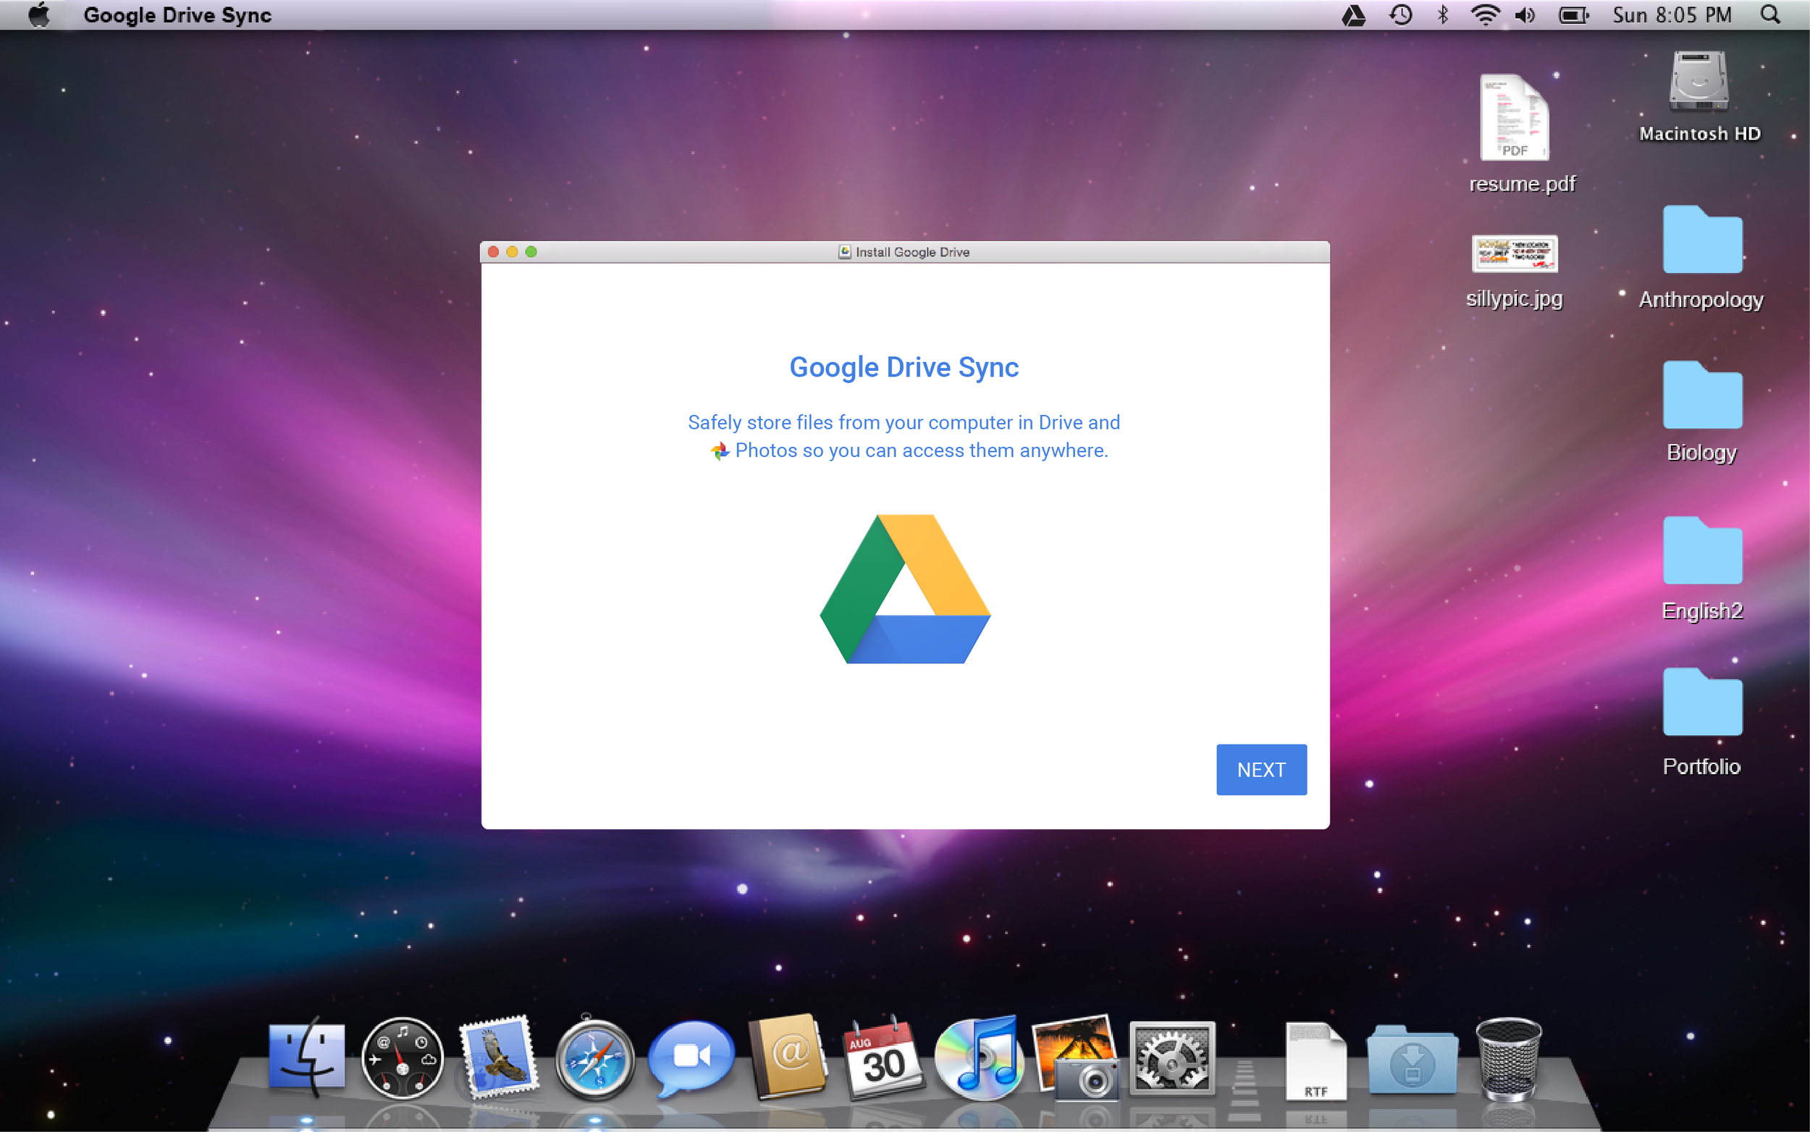The width and height of the screenshot is (1810, 1132).
Task: Click the clock Sun 8:05 PM
Action: (1672, 15)
